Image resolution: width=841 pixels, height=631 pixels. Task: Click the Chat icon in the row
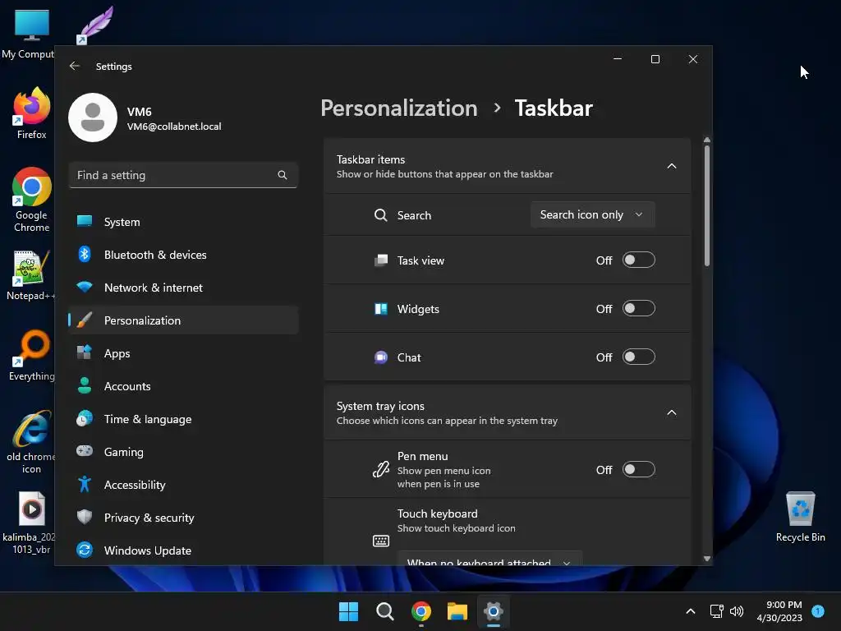click(381, 357)
